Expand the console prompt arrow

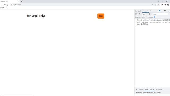(x=136, y=26)
